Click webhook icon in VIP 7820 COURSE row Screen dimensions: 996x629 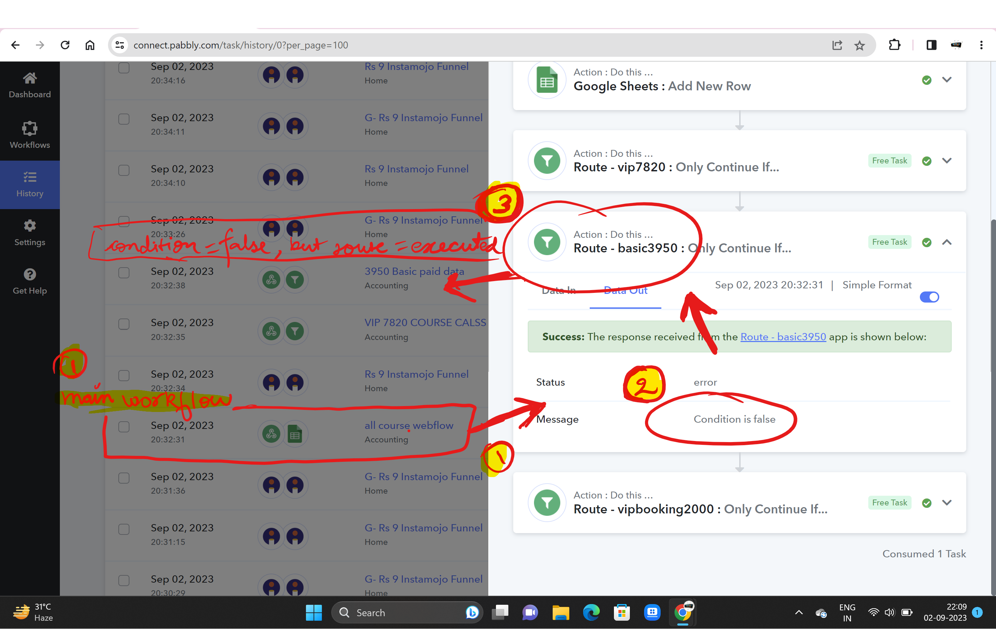(271, 331)
